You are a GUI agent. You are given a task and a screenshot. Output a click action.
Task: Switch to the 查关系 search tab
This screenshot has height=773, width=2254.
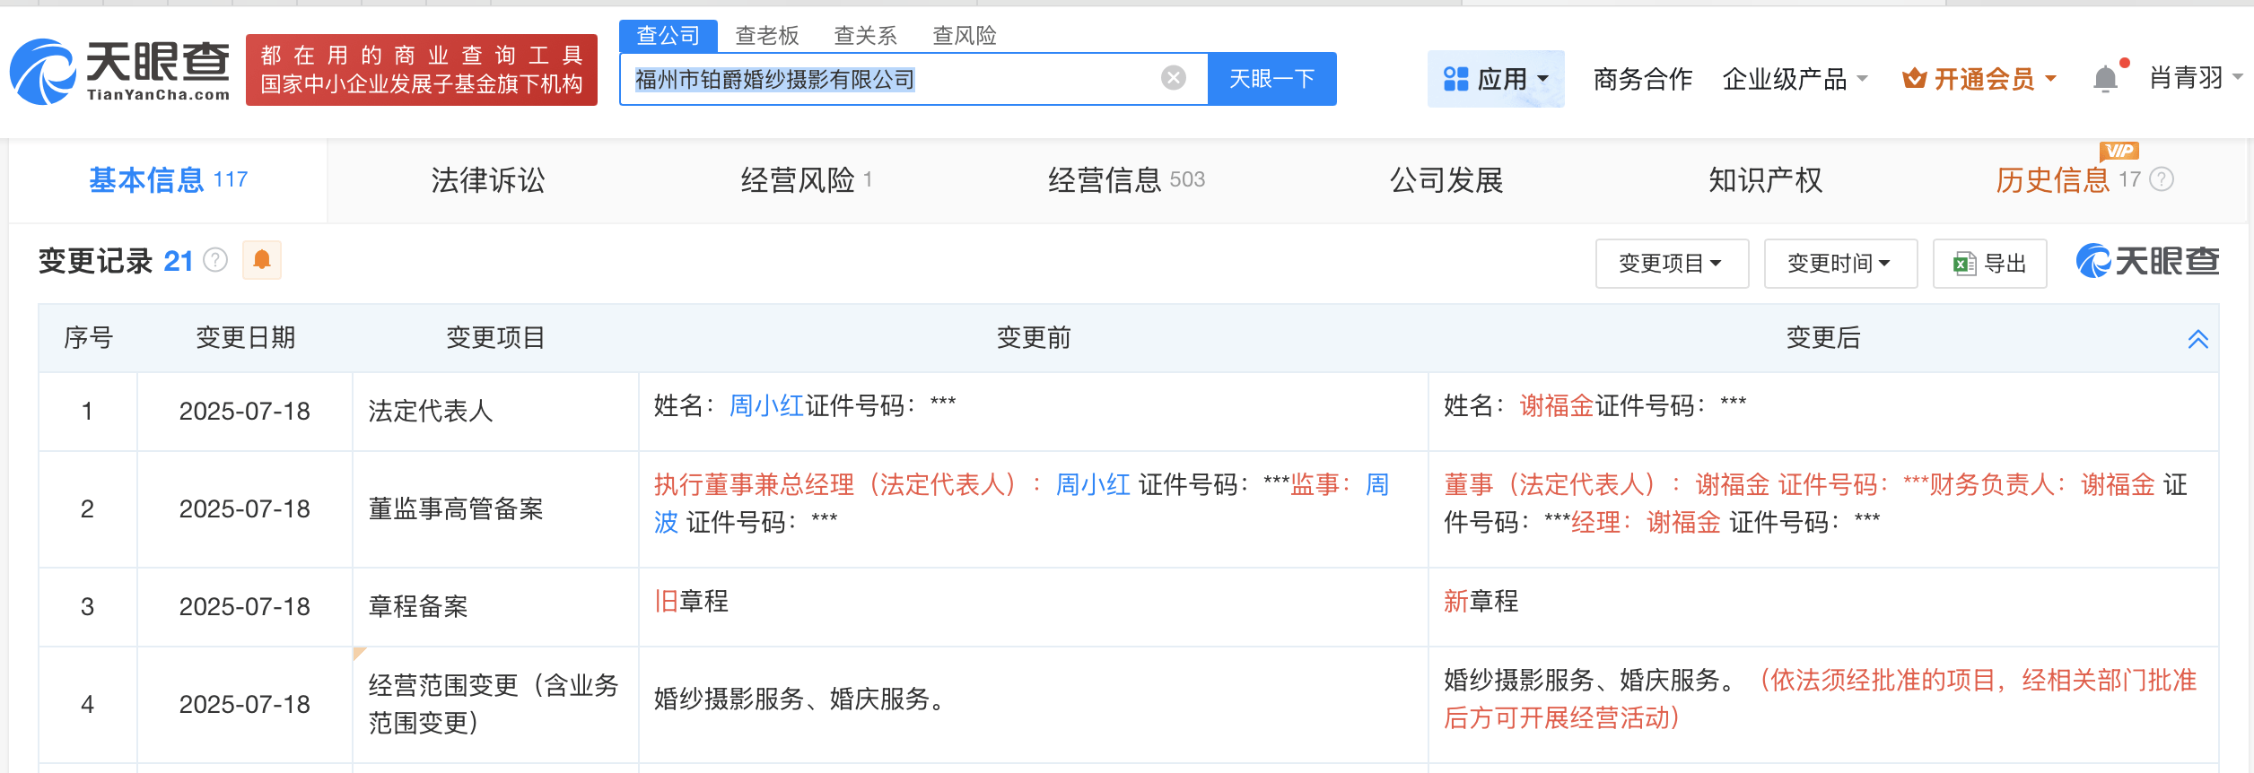click(866, 36)
